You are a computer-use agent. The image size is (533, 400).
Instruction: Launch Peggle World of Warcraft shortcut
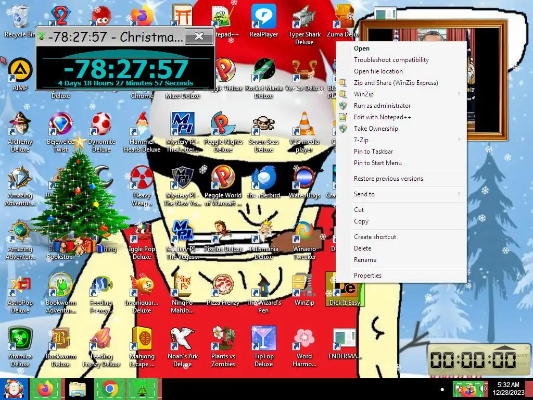[223, 186]
